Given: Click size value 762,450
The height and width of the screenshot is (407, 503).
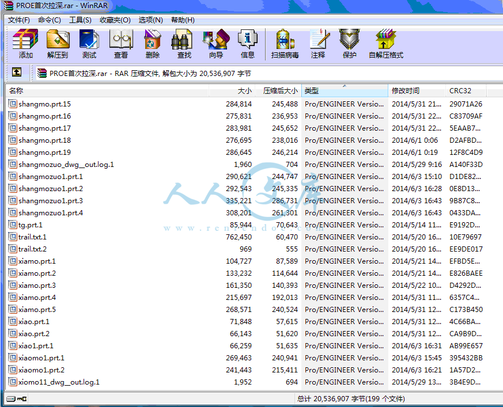Looking at the screenshot, I should click(x=239, y=237).
